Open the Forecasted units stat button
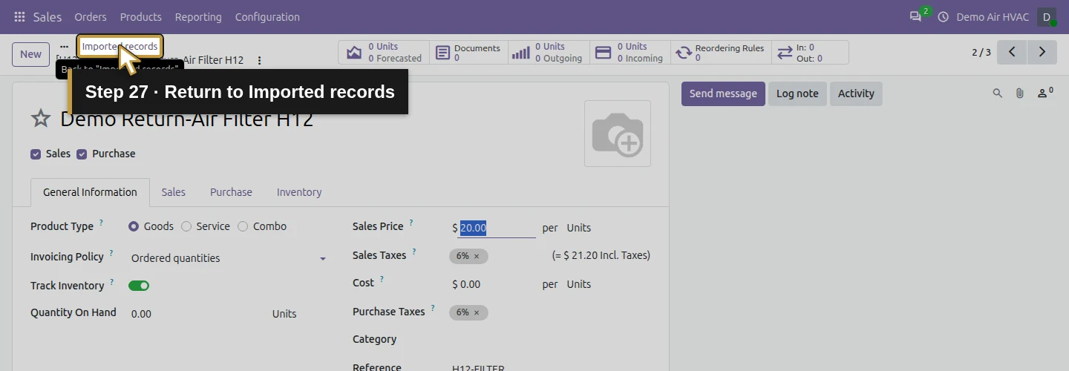This screenshot has height=371, width=1069. point(384,52)
